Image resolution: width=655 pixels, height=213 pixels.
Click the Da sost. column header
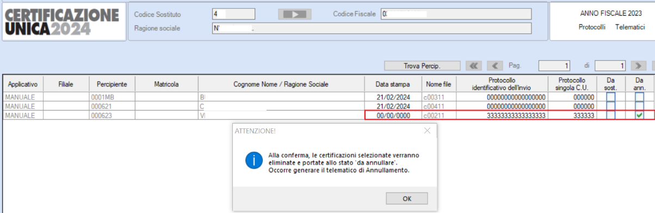tap(610, 84)
